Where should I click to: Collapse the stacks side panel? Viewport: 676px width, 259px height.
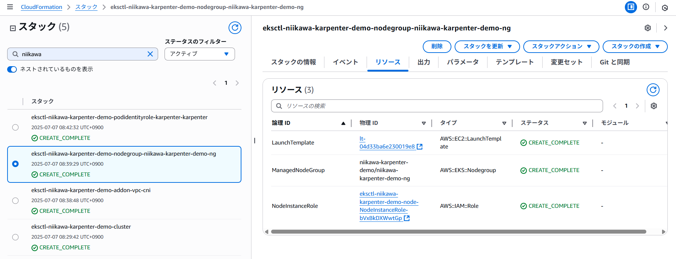tap(13, 28)
